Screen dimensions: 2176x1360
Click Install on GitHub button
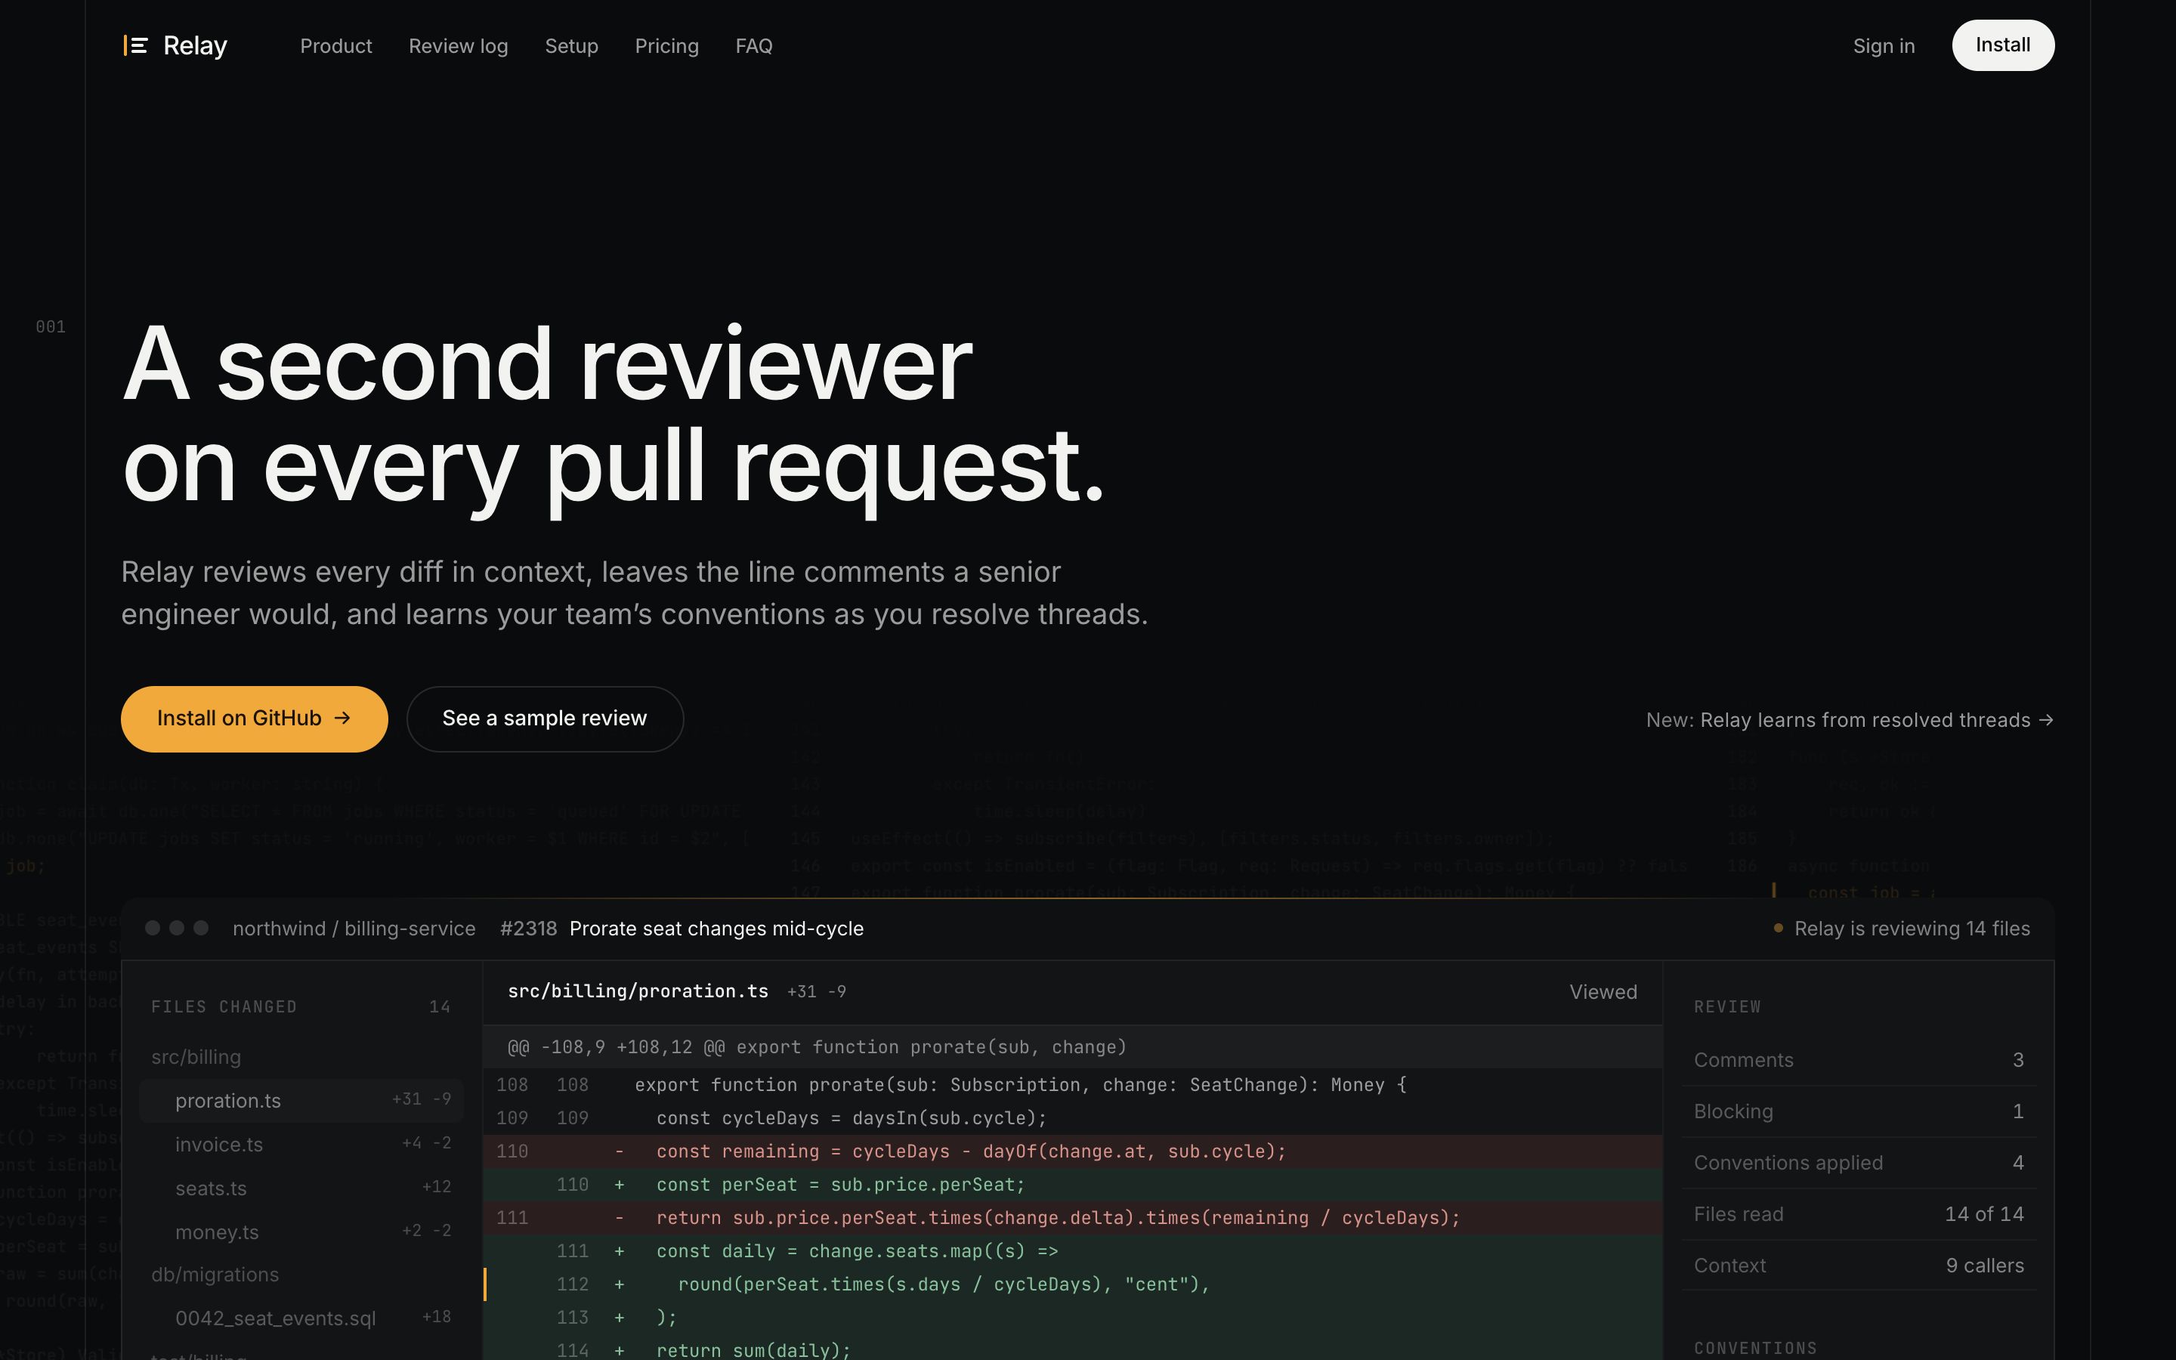pos(255,719)
